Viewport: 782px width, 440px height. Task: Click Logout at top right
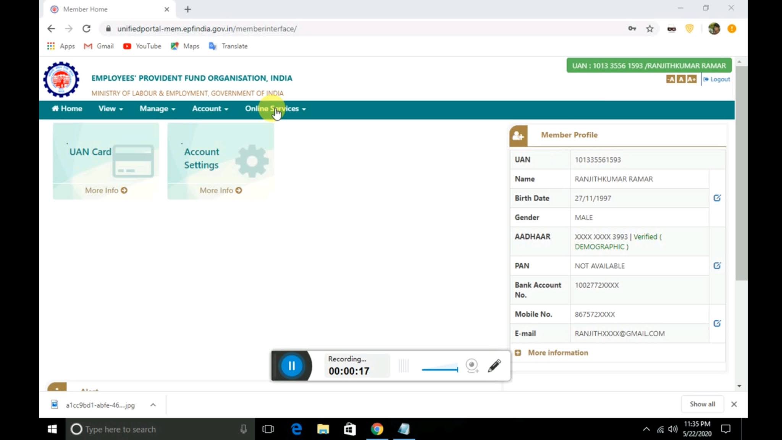click(x=720, y=79)
